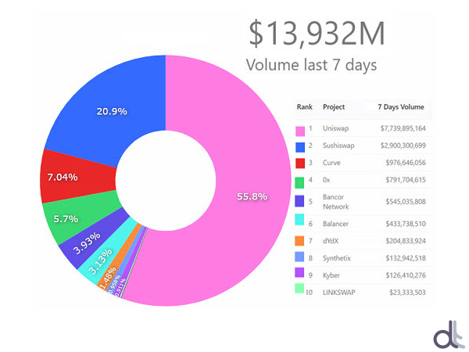Select the red 7.04% donut slice

point(77,177)
